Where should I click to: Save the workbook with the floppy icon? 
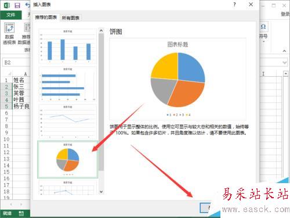coord(17,5)
